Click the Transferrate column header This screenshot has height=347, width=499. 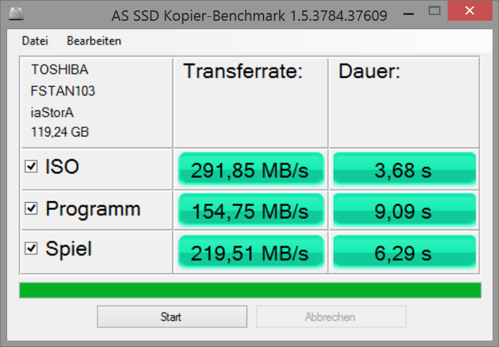pyautogui.click(x=243, y=71)
